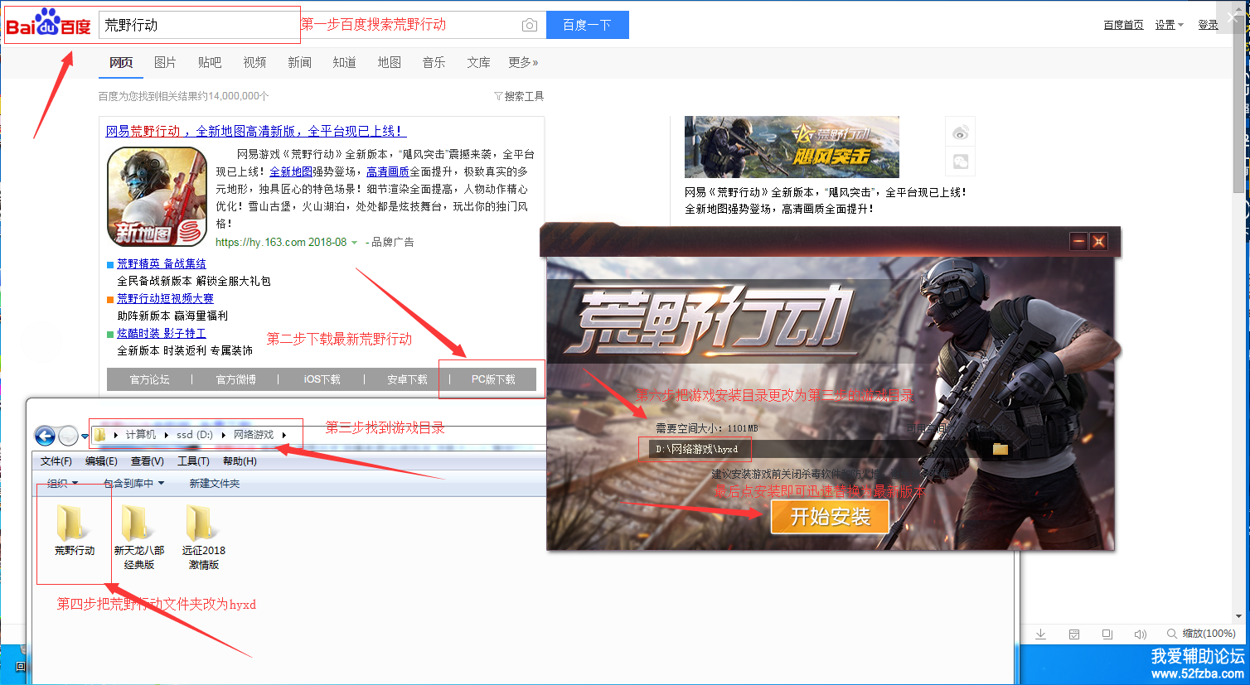Screen dimensions: 1250x685
Task: Expand the 组织 dropdown in Explorer
Action: pyautogui.click(x=62, y=484)
